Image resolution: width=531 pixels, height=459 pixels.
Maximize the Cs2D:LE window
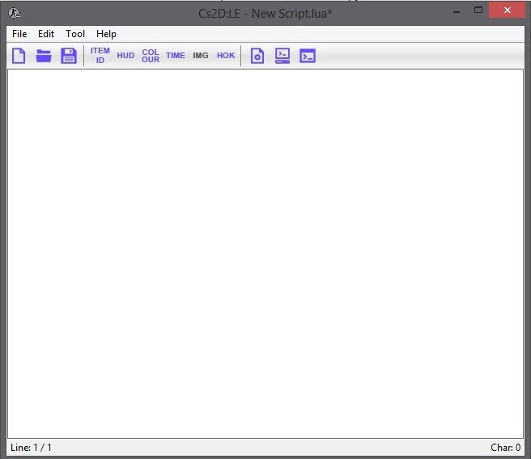tap(478, 11)
